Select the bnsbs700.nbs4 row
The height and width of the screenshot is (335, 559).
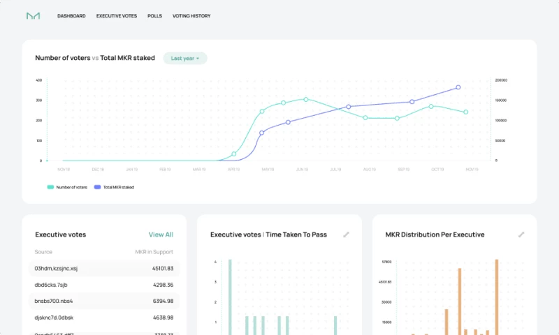104,301
